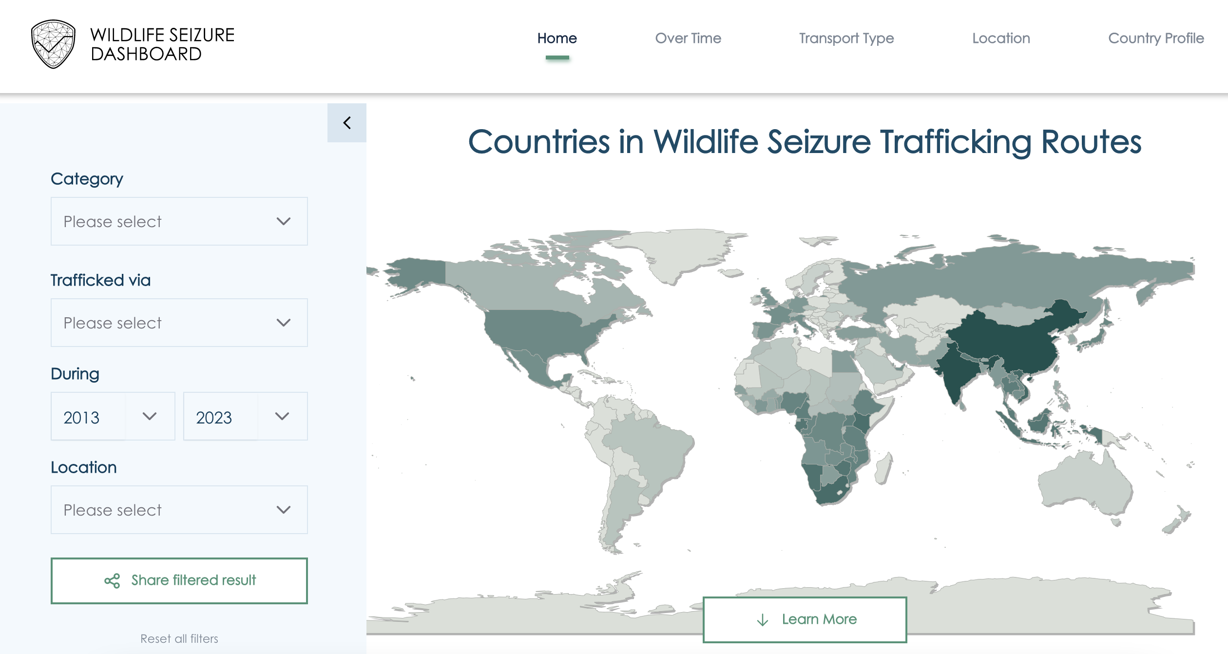The height and width of the screenshot is (654, 1228).
Task: Collapse the filter sidebar with the left chevron
Action: coord(347,123)
